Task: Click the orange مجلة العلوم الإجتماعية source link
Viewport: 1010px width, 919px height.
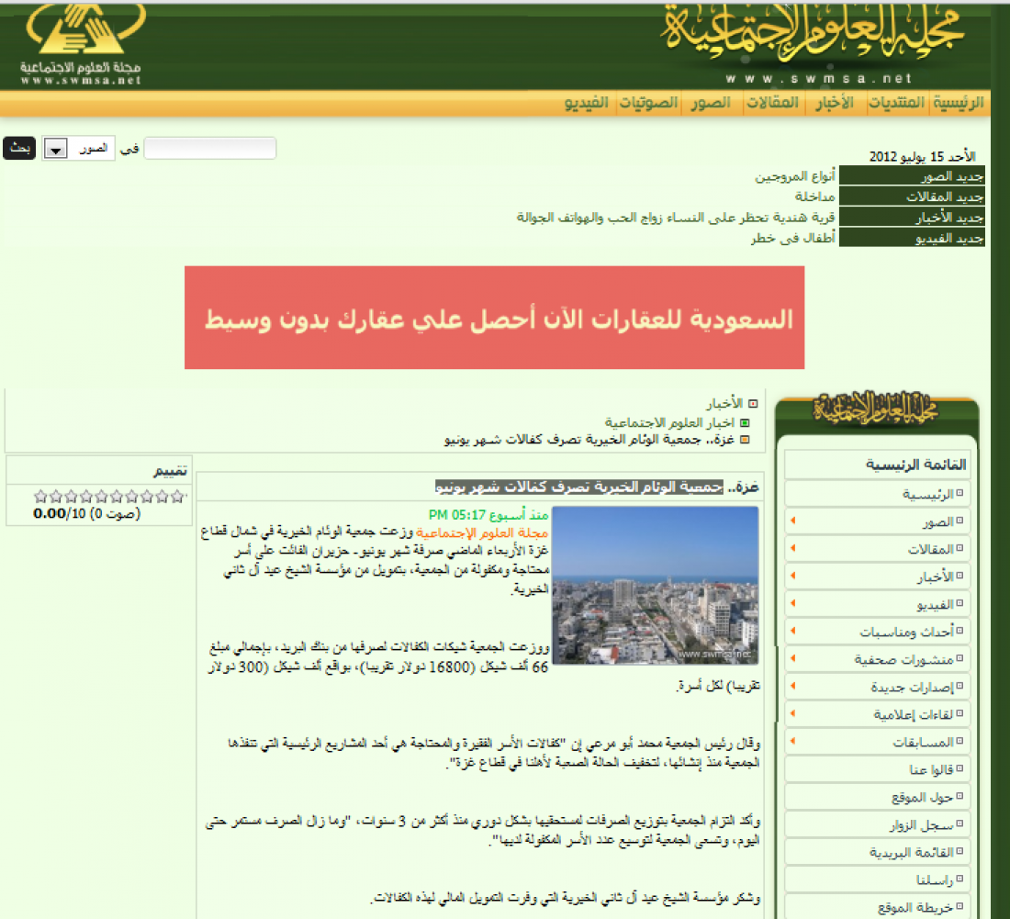Action: 482,532
